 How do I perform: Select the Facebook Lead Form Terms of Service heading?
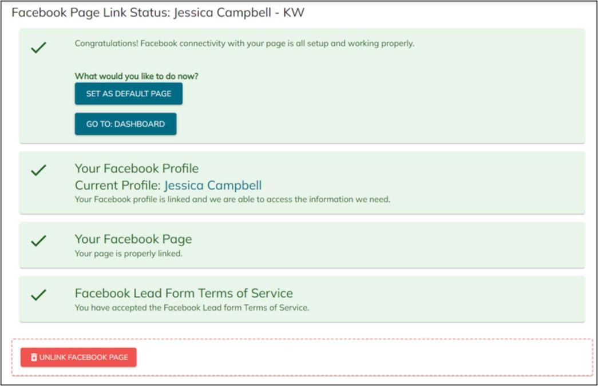point(184,293)
